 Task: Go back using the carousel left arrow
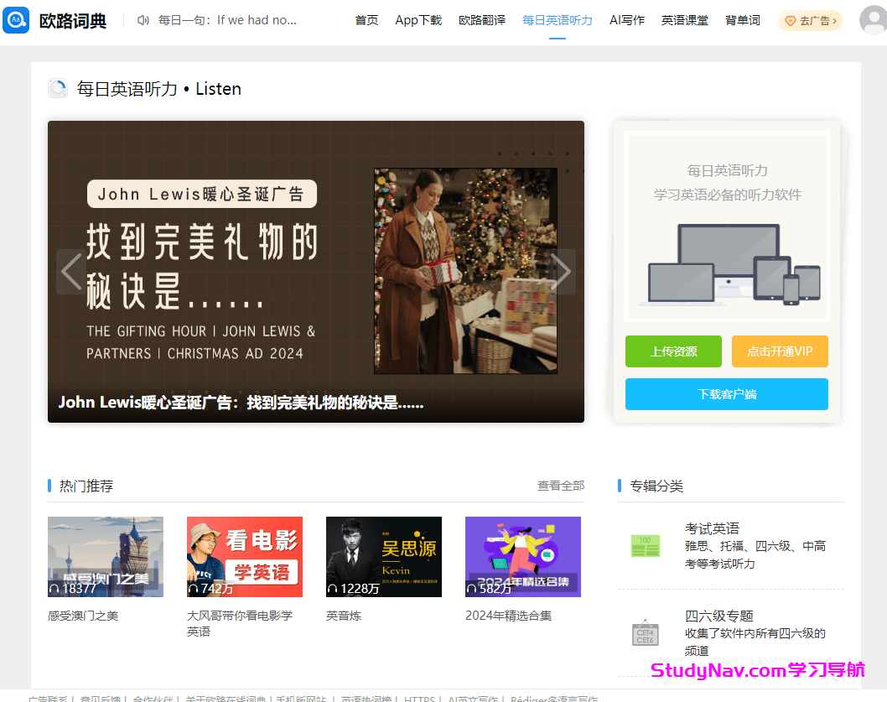point(70,271)
